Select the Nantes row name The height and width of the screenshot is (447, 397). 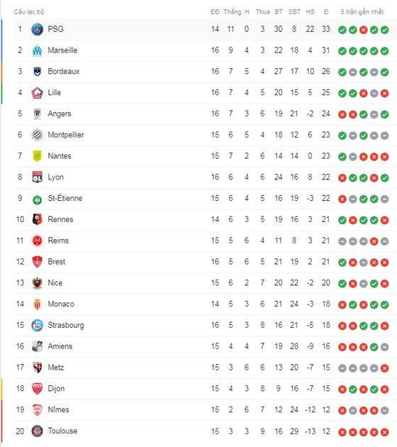pos(60,156)
